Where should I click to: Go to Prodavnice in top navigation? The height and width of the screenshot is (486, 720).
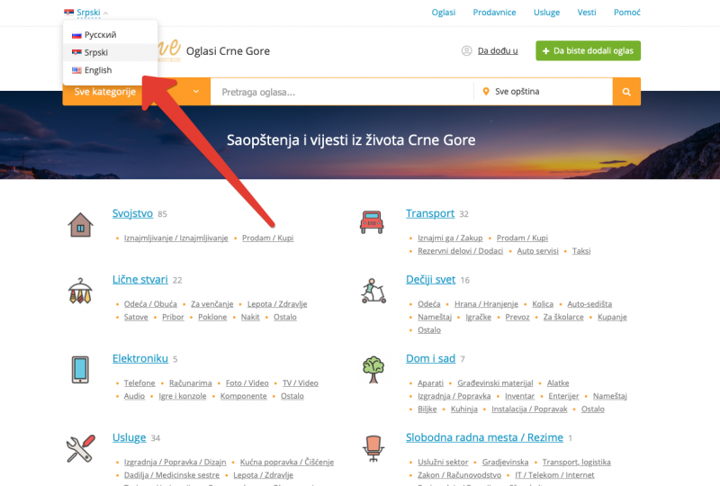coord(494,13)
